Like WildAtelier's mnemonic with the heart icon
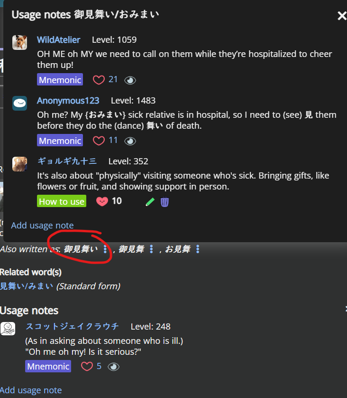347x398 pixels. (99, 80)
